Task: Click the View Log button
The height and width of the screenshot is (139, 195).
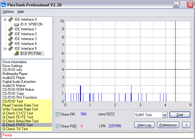Action: coord(144,125)
